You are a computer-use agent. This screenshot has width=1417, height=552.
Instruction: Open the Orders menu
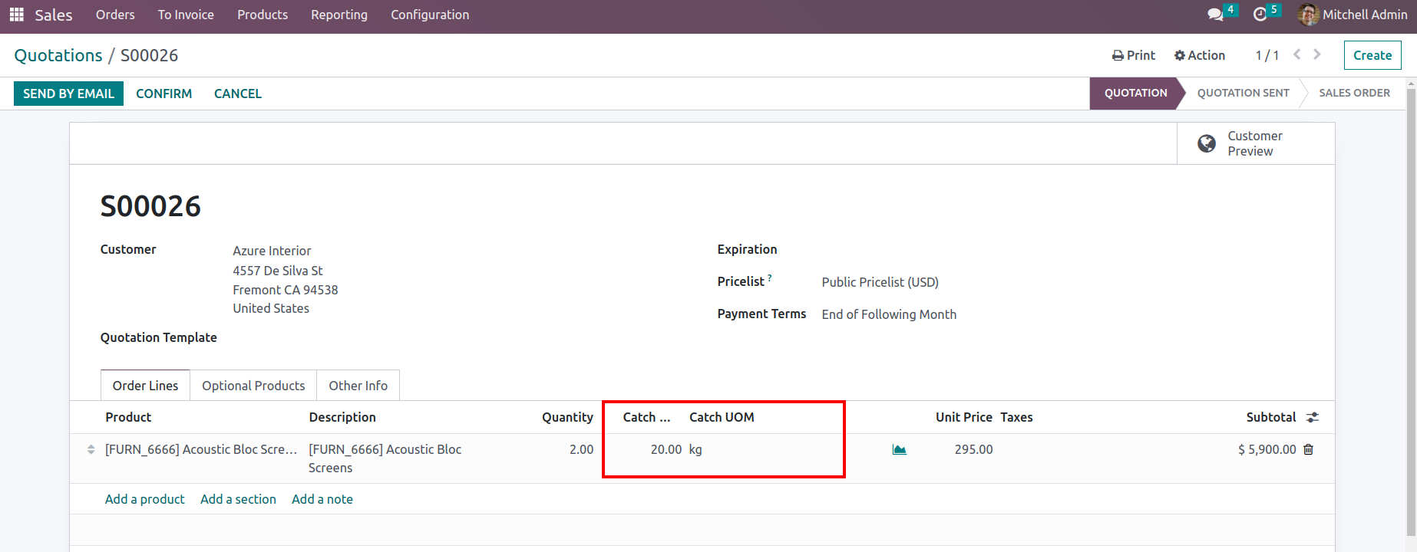115,15
